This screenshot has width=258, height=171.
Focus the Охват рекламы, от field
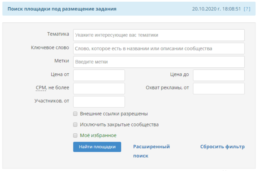(x=219, y=89)
